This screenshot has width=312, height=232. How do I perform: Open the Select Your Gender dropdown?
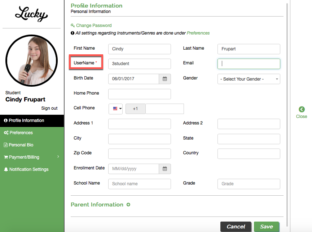[249, 79]
